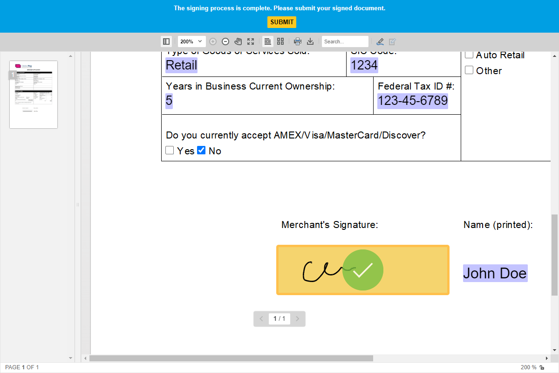The image size is (559, 373).
Task: Click the green checkmark on the signature
Action: click(363, 270)
